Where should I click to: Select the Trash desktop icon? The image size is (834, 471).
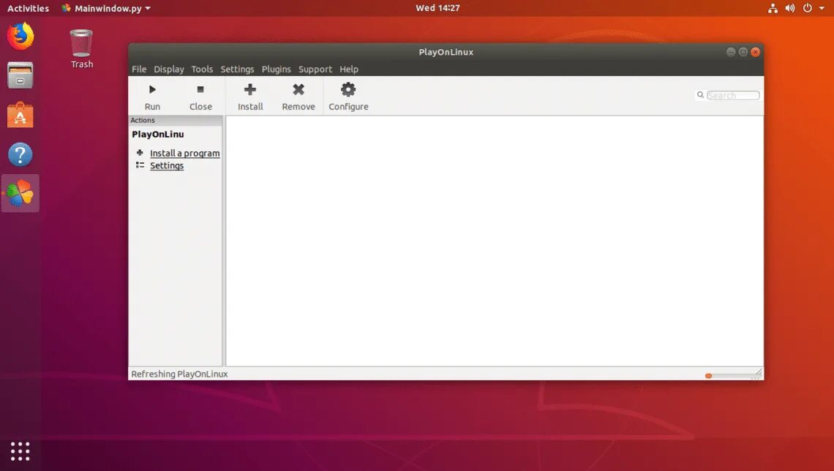click(x=81, y=49)
